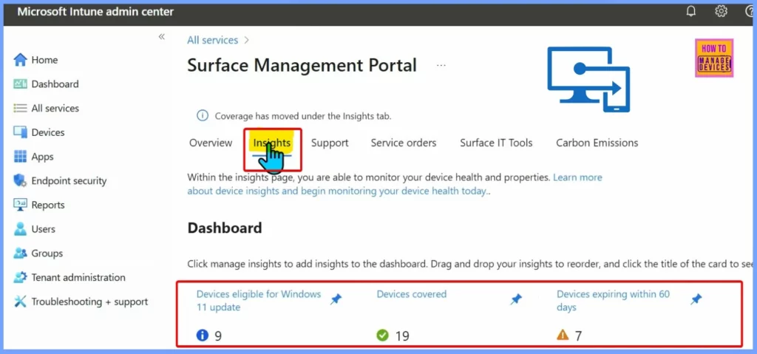Click the Apps grid icon

click(20, 157)
